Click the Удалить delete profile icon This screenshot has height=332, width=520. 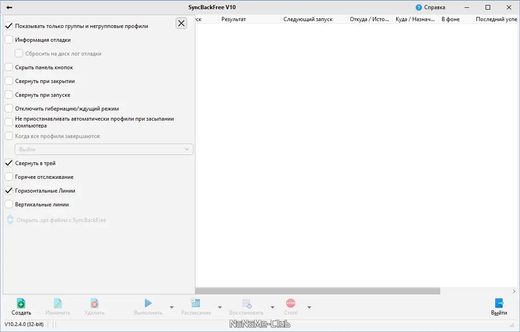94,303
